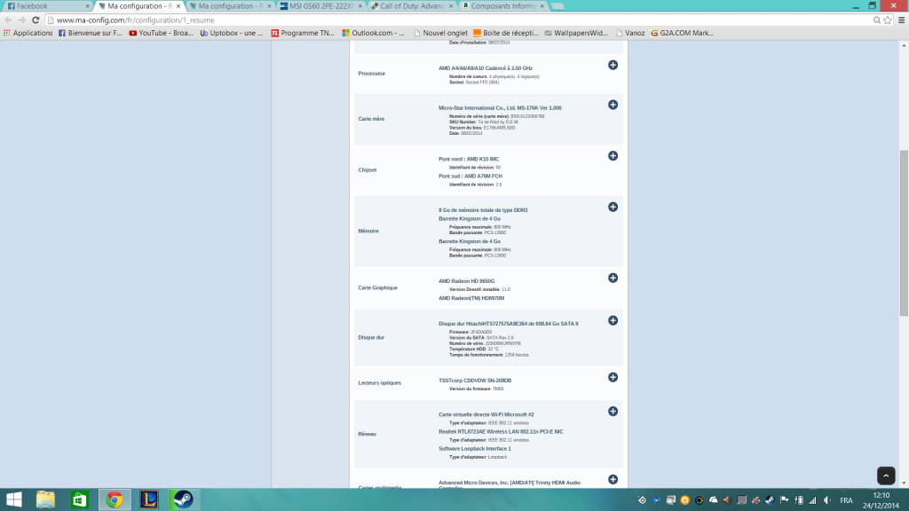Select the Pont sud : AMD A76M FCH text

470,177
